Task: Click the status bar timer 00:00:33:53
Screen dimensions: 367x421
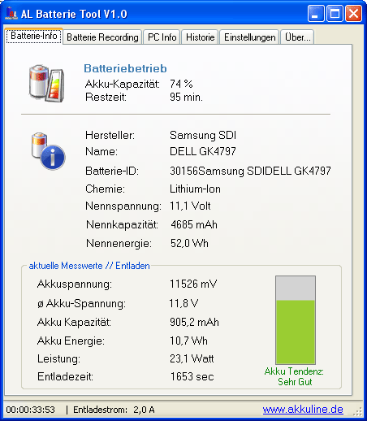Action: [31, 410]
